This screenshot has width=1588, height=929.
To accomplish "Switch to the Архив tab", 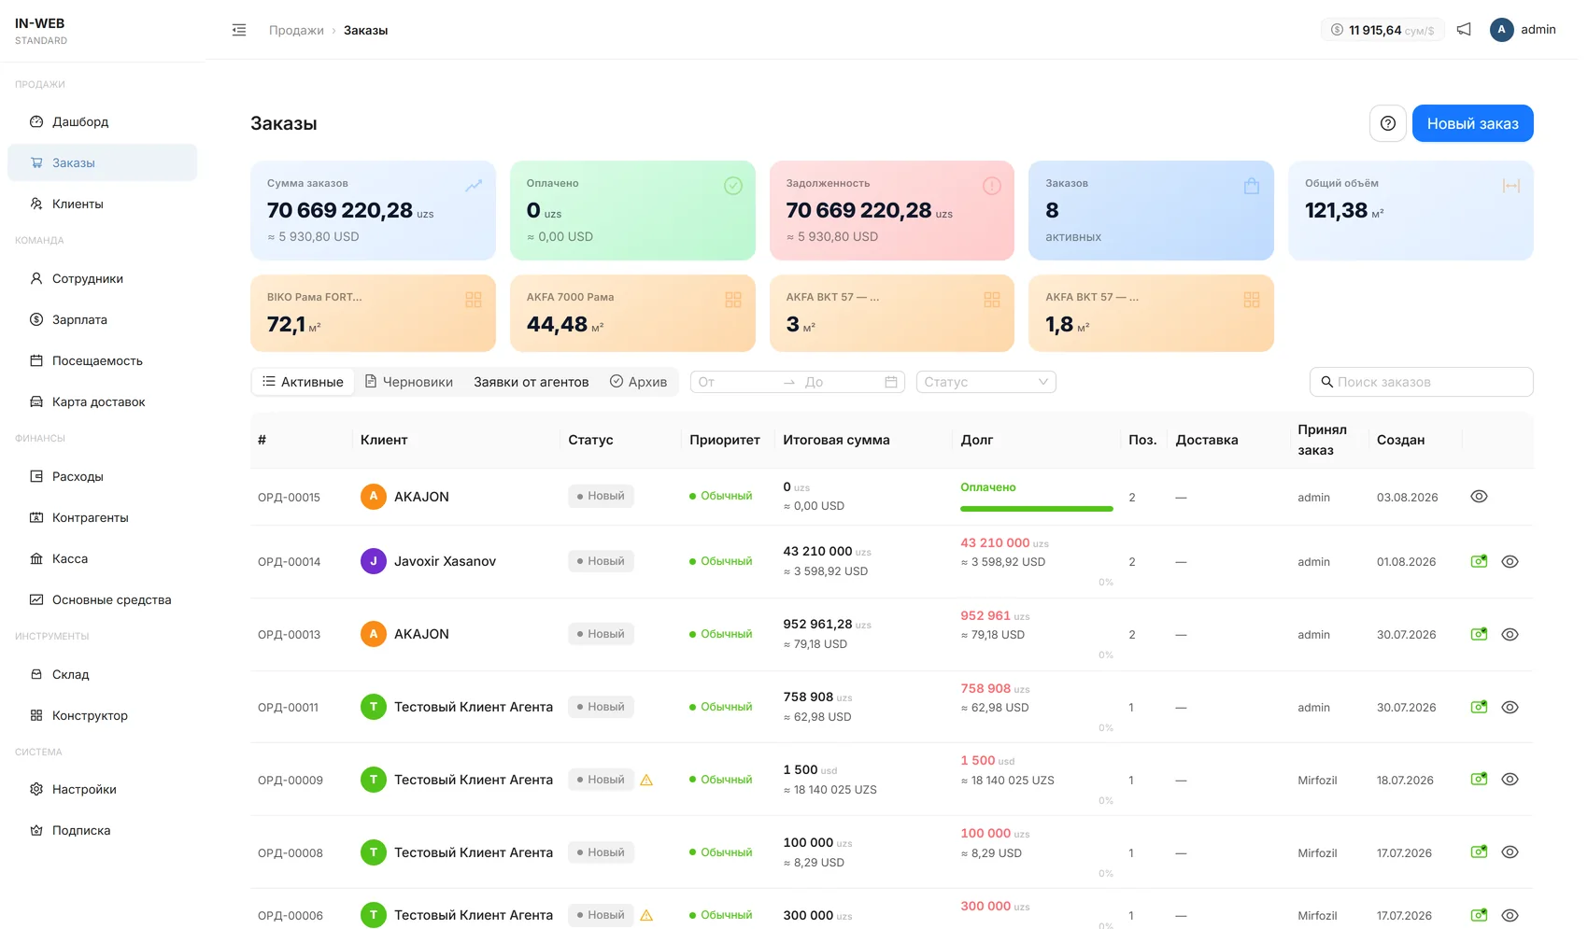I will [638, 382].
